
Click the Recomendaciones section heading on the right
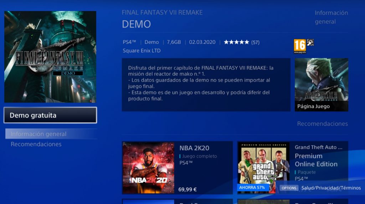point(322,124)
